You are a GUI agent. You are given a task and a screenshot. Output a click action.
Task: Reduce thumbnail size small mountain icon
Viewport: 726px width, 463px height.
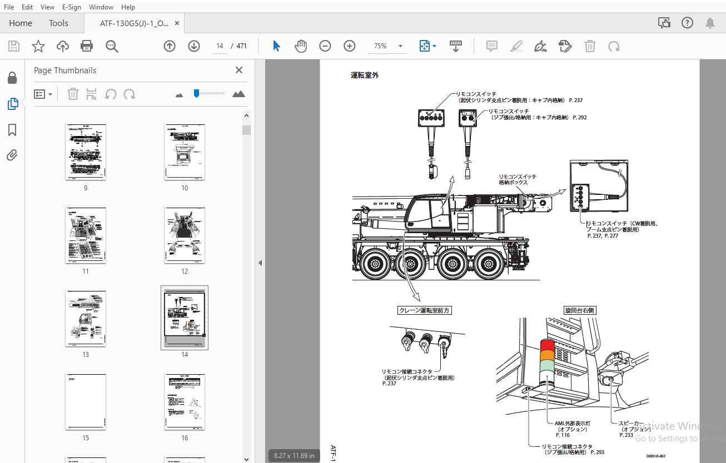tap(179, 95)
